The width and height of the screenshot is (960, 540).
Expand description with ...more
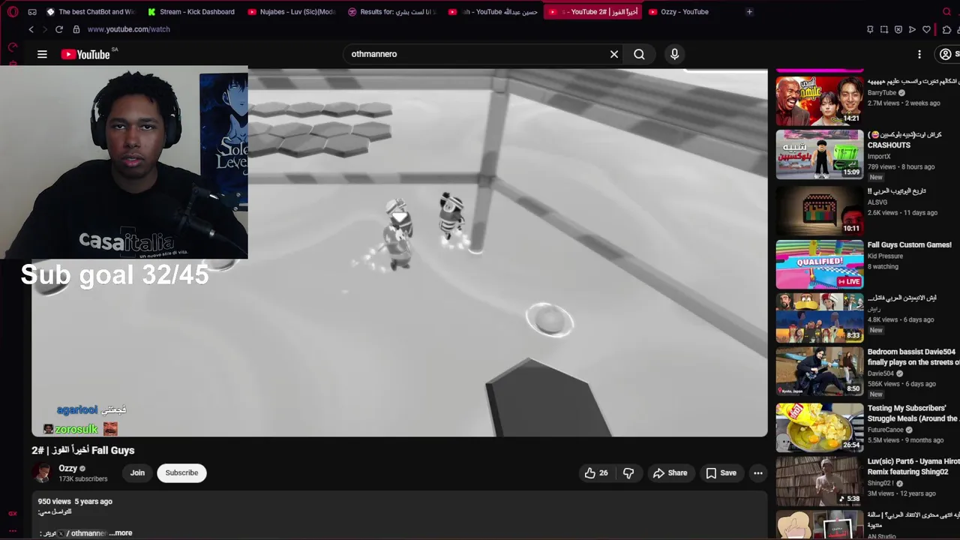pyautogui.click(x=121, y=533)
